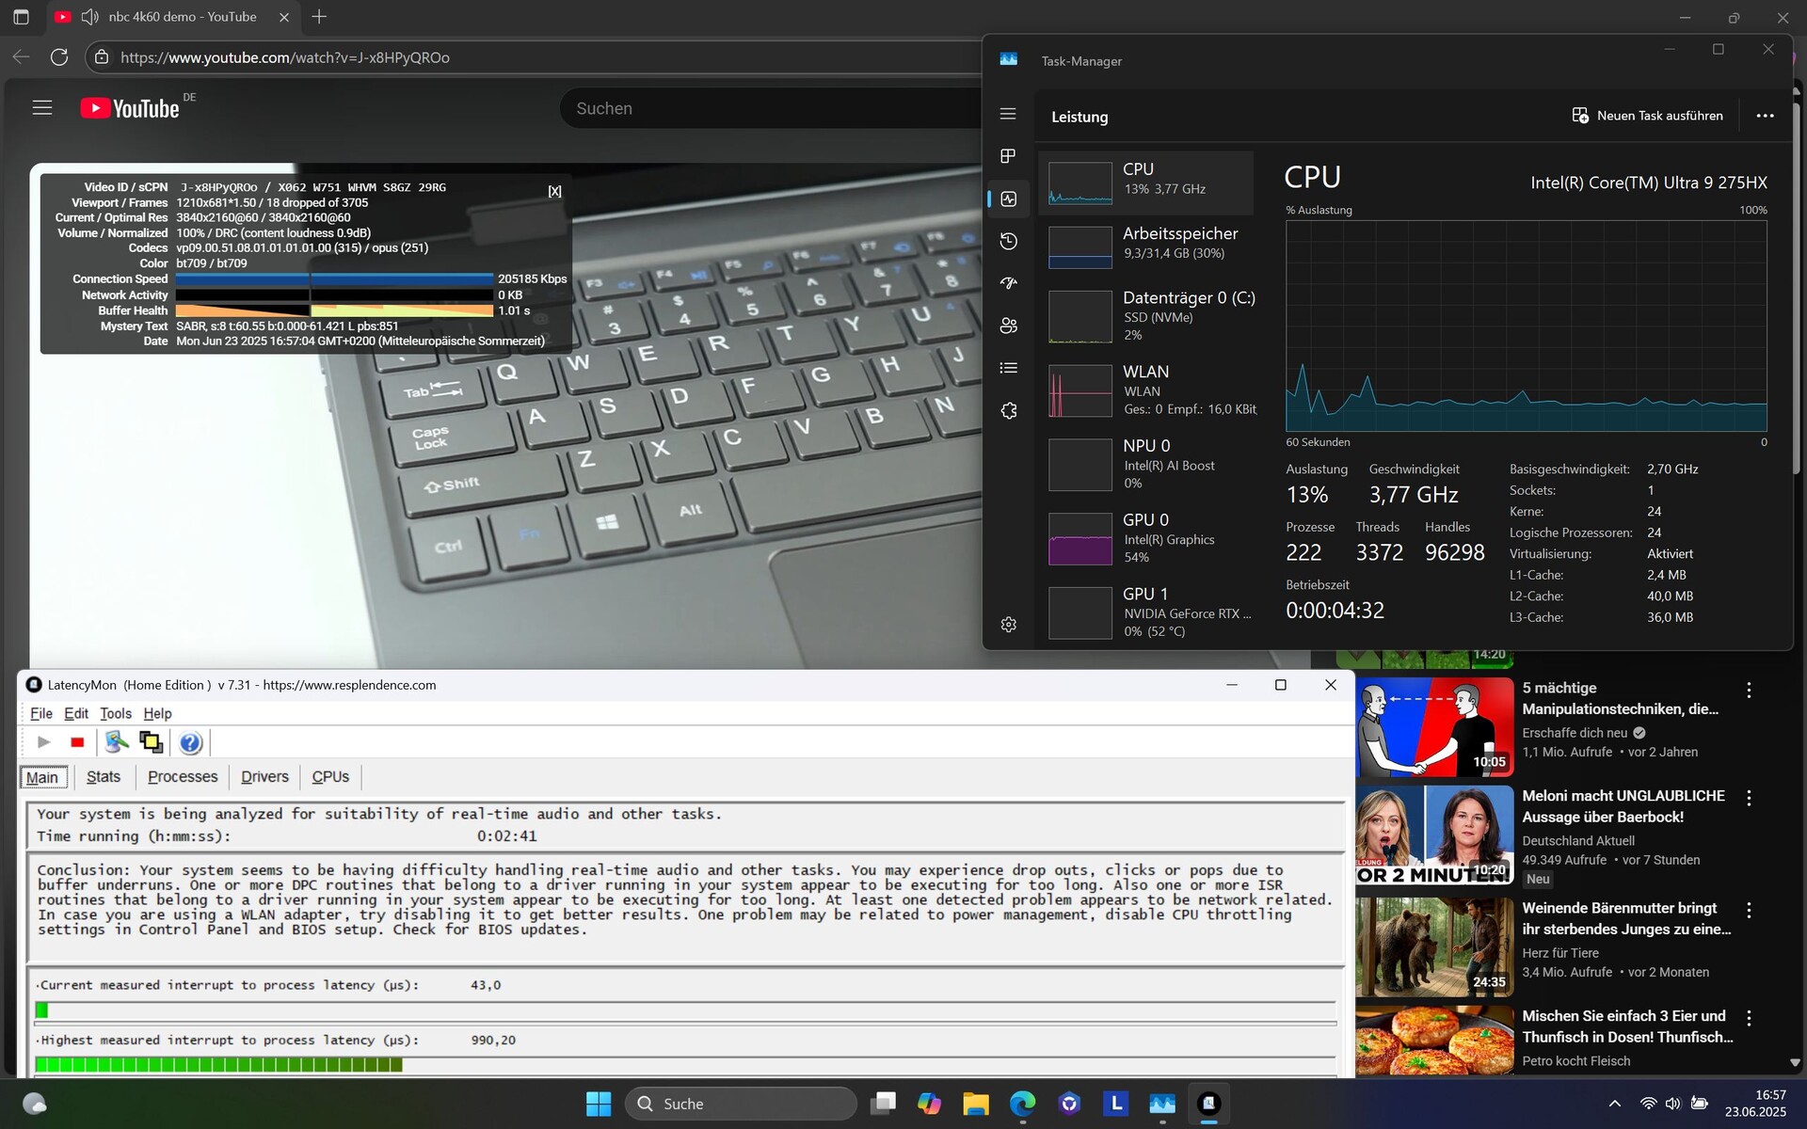
Task: Click the LatencyMon help question mark icon
Action: pos(190,742)
